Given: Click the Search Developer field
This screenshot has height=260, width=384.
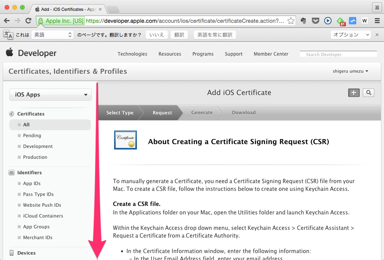Looking at the screenshot, I should (x=339, y=54).
